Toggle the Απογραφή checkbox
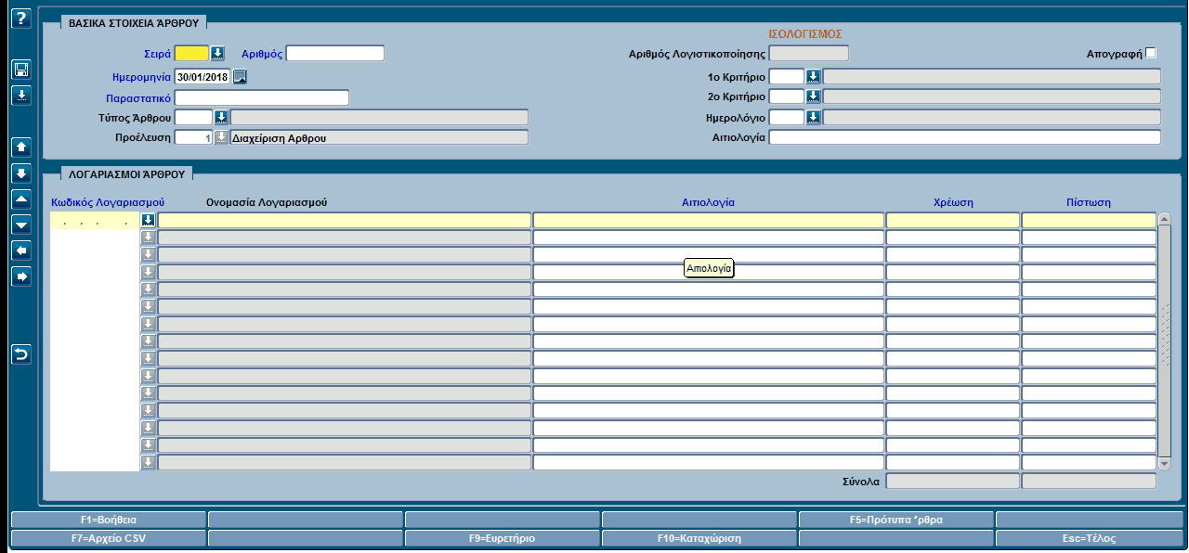Screen dimensions: 1189x553 [x=1151, y=53]
